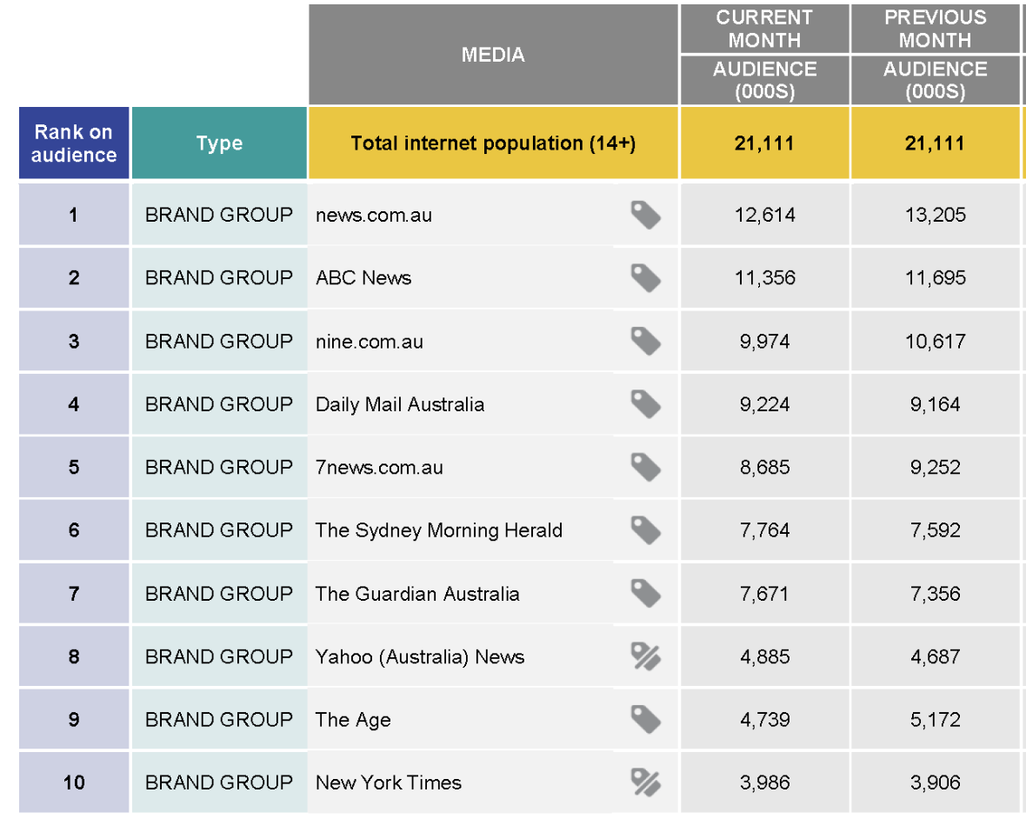
Task: Select the previous audience value 10,617
Action: click(x=935, y=342)
